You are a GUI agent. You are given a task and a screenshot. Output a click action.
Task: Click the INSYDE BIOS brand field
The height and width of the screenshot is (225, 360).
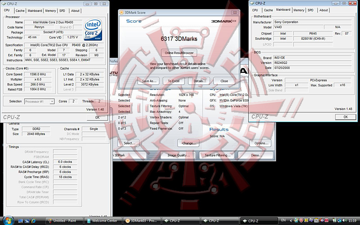coord(312,58)
